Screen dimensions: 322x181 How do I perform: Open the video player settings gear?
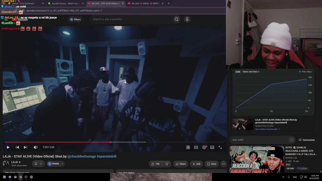[x=204, y=147]
